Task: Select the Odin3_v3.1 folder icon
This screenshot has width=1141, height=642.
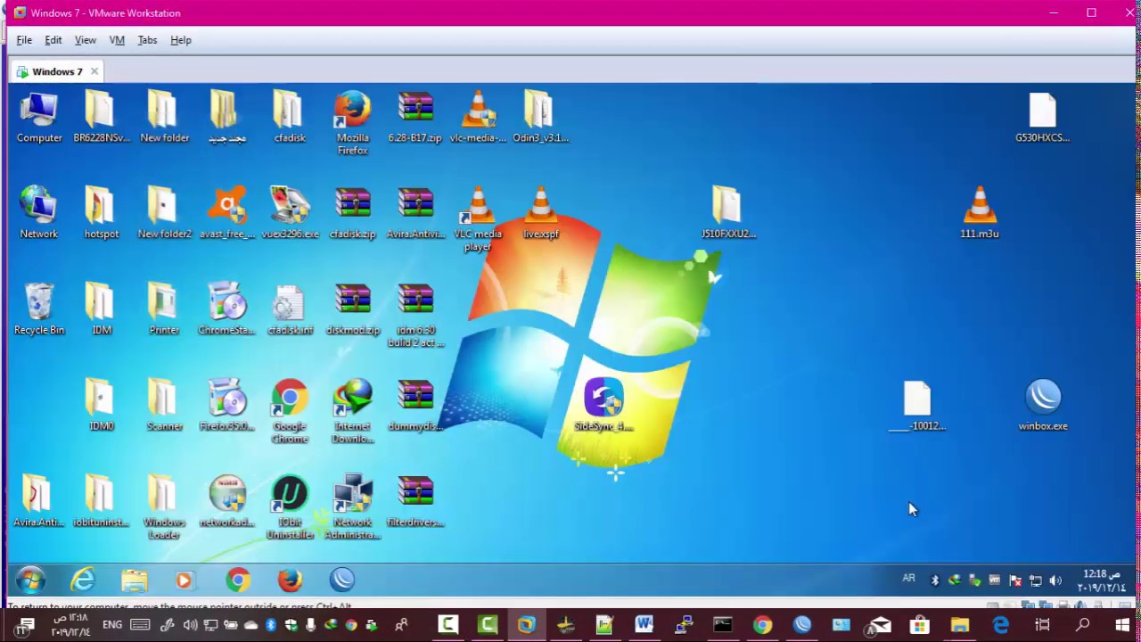Action: tap(540, 117)
